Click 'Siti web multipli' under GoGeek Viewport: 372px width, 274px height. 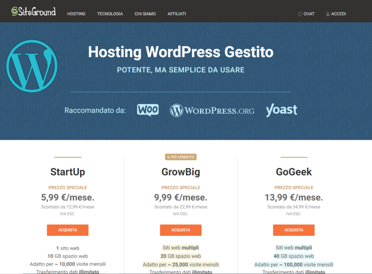point(294,248)
